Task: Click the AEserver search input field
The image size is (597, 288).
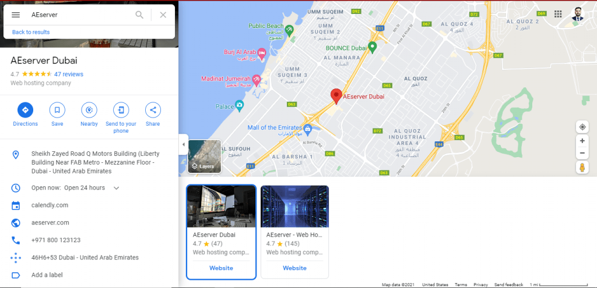Action: 79,15
